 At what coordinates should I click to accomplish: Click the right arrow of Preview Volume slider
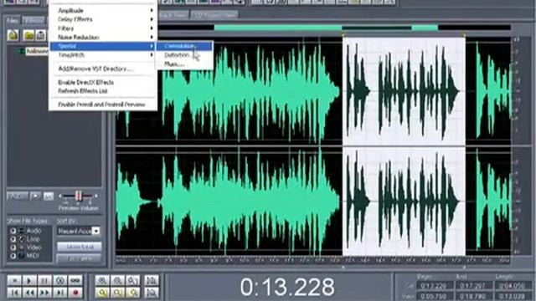point(96,196)
